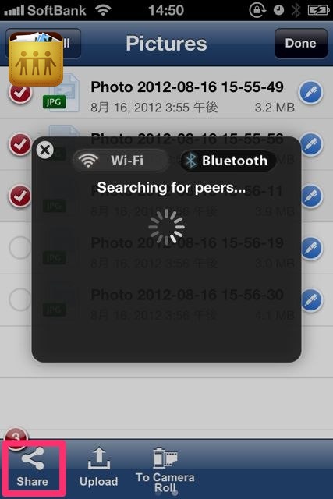333x499 pixels.
Task: Tap edit pencil for Photo 2012-08-16 15-56-30
Action: pos(310,300)
